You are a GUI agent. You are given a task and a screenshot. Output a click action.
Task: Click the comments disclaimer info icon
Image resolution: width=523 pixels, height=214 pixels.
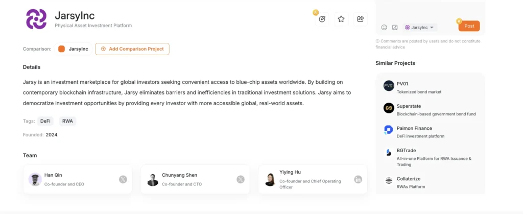click(377, 41)
